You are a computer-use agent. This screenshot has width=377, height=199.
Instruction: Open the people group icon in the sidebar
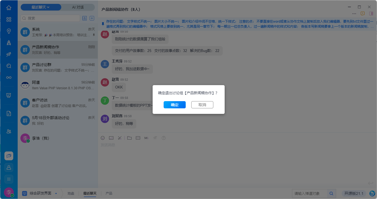coord(9,131)
